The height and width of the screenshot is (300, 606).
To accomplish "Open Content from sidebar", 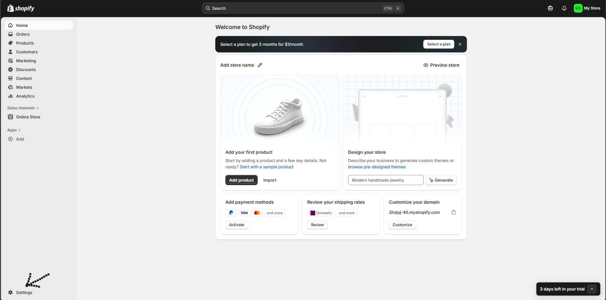I will point(39,78).
